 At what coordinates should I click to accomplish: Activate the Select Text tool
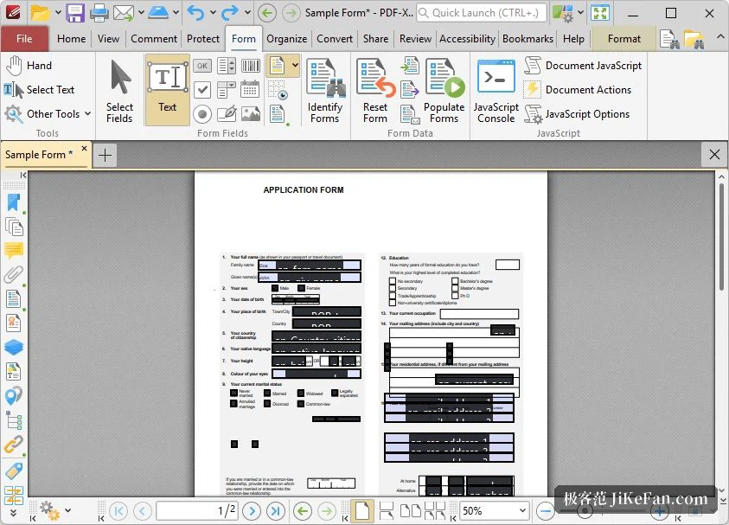40,90
